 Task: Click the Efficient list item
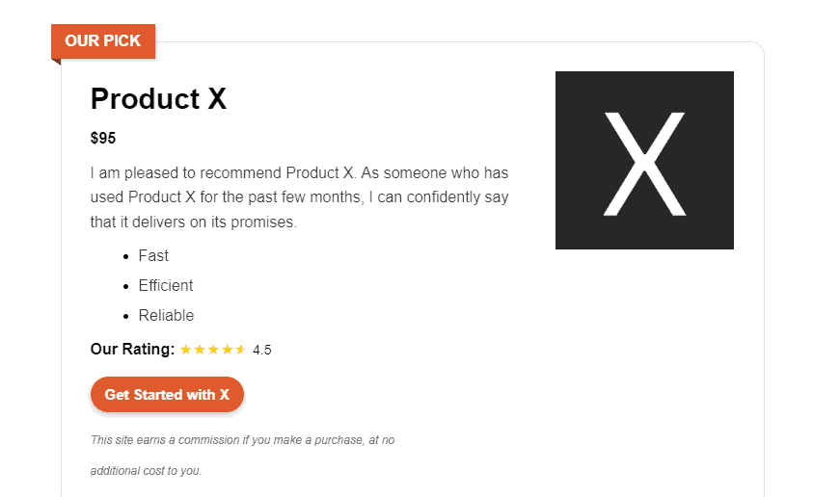click(x=166, y=285)
